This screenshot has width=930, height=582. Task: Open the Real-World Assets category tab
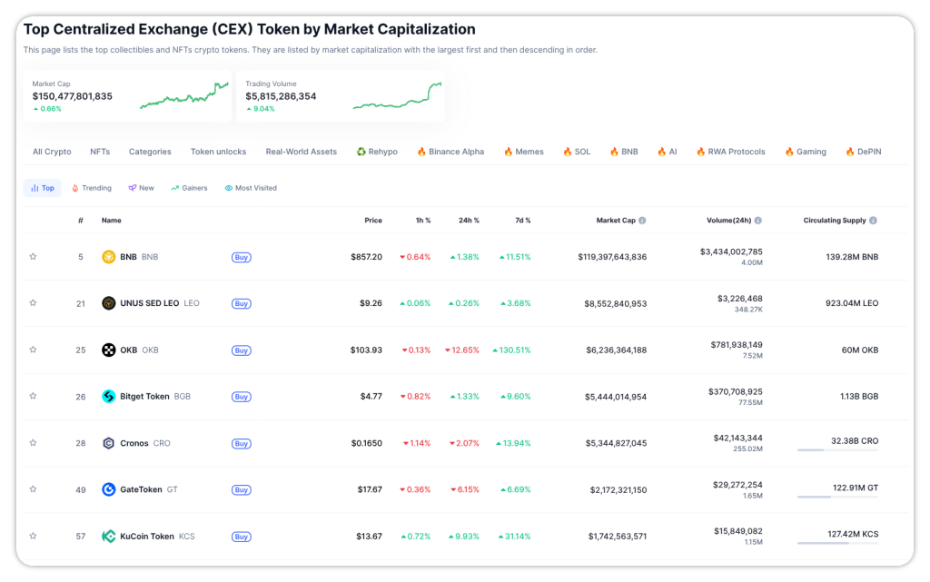tap(301, 152)
